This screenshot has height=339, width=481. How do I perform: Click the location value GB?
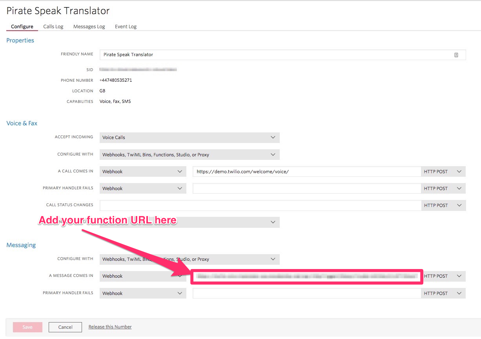point(102,91)
